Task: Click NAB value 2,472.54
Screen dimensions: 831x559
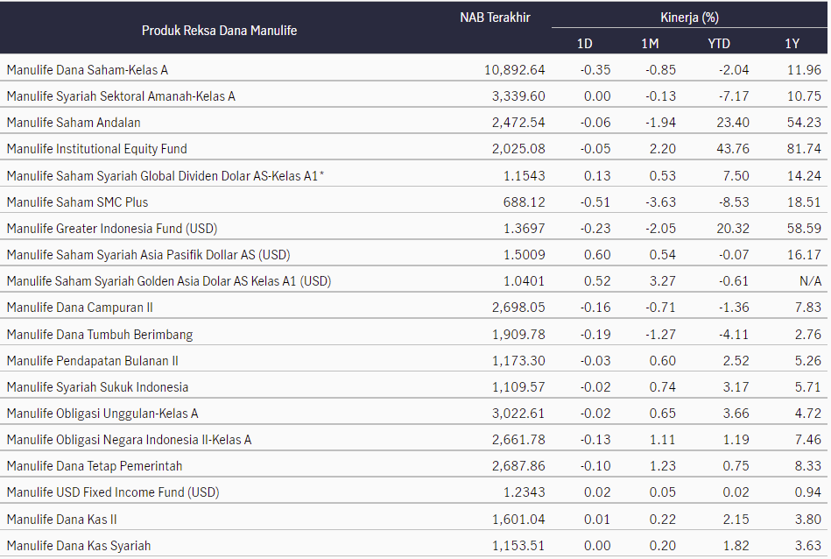Action: click(518, 123)
